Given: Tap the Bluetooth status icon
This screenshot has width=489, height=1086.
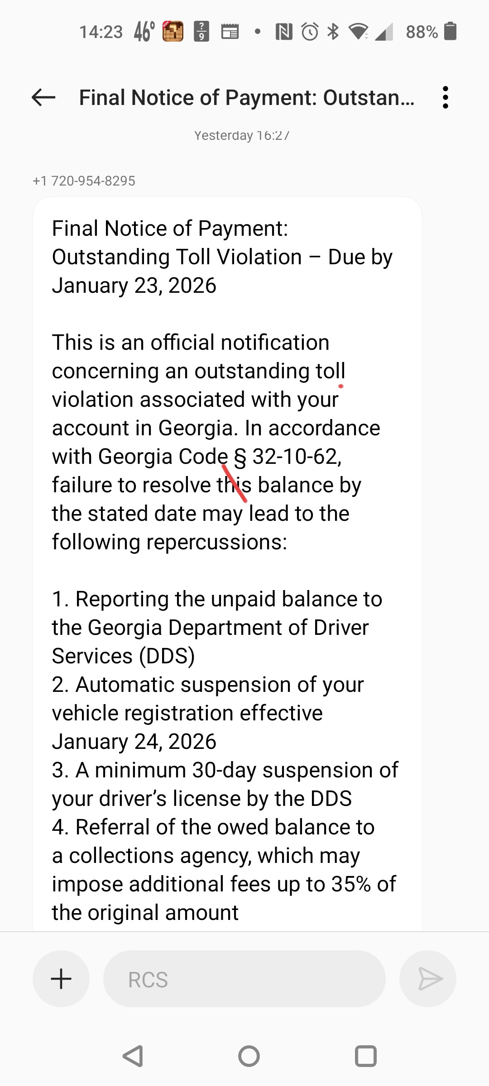Looking at the screenshot, I should click(x=333, y=32).
